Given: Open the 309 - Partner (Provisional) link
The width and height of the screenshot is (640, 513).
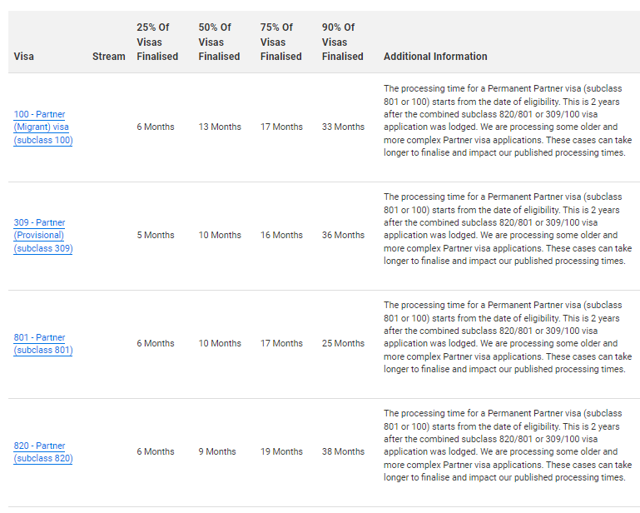Looking at the screenshot, I should [x=42, y=235].
